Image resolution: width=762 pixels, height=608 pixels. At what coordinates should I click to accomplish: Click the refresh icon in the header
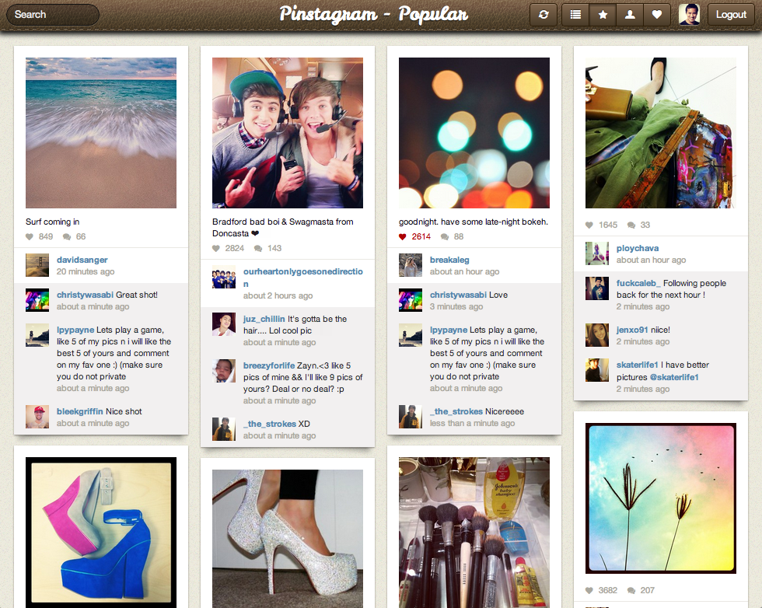coord(544,15)
